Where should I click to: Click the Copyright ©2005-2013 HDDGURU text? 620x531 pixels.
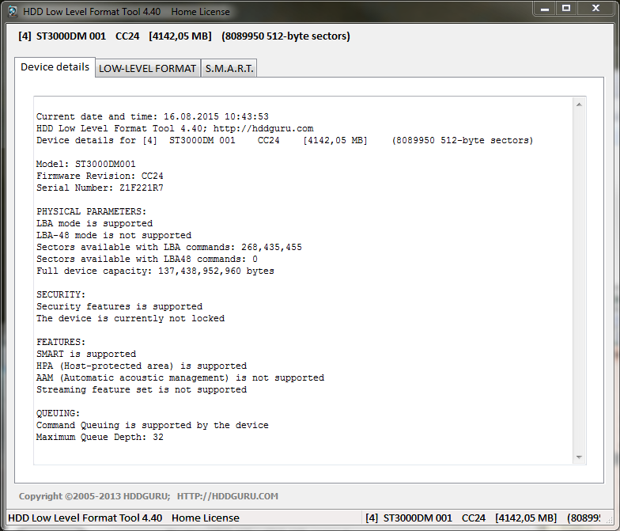95,496
